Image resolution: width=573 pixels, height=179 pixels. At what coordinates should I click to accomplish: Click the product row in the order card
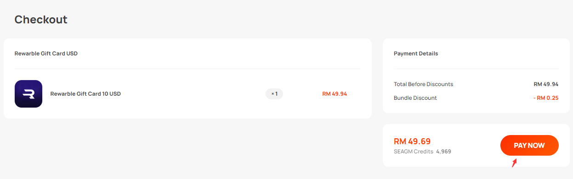(x=187, y=94)
